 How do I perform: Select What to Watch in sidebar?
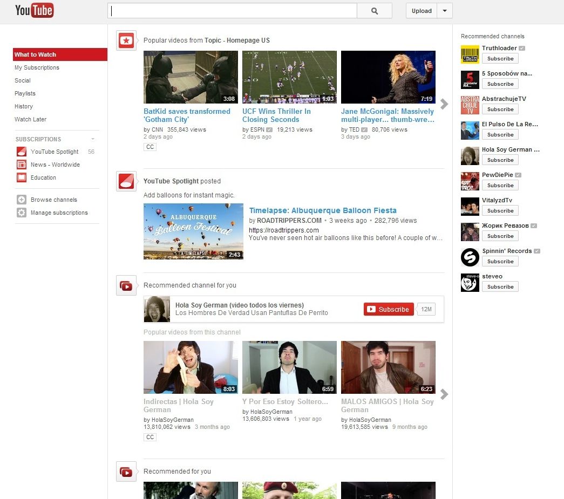point(60,54)
